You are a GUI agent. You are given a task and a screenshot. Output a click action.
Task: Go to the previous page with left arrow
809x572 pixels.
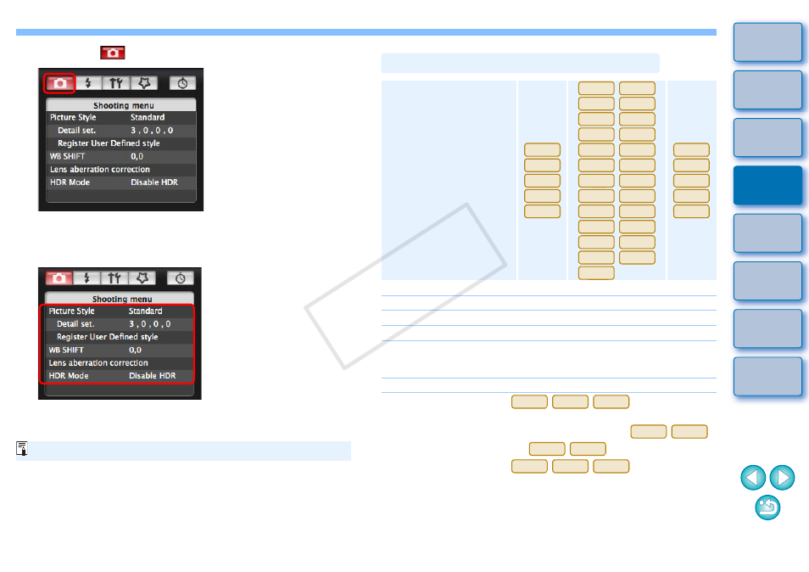[x=753, y=478]
